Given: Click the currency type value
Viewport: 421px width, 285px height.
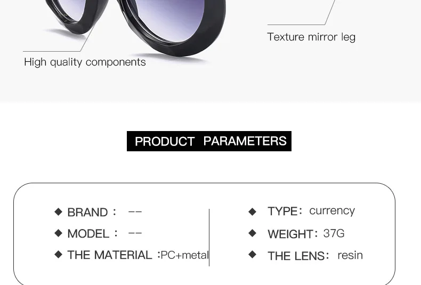Looking at the screenshot, I should click(x=332, y=211).
